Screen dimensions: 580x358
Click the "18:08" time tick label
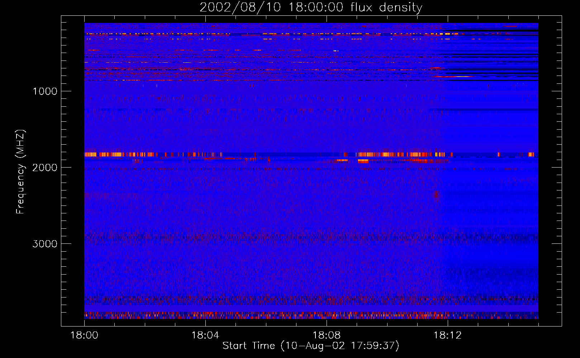tap(326, 335)
